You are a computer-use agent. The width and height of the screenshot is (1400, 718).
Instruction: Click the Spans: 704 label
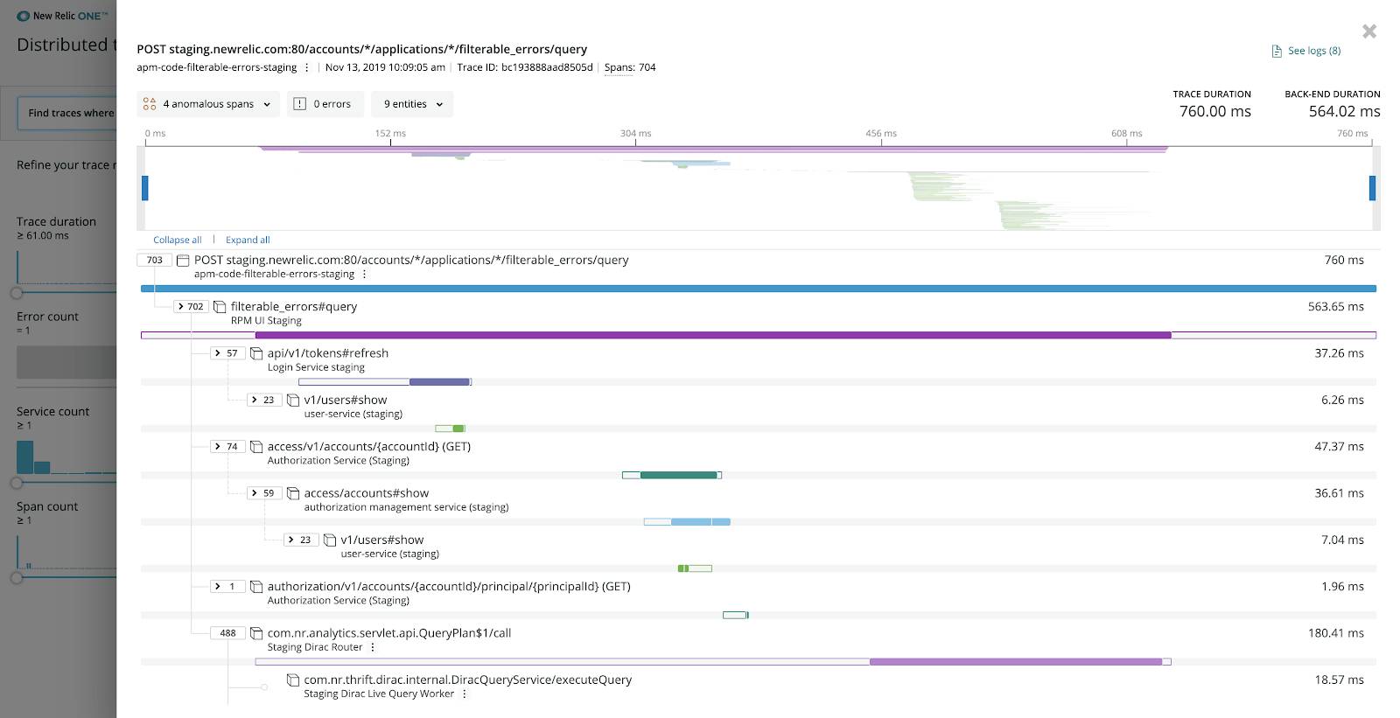630,67
